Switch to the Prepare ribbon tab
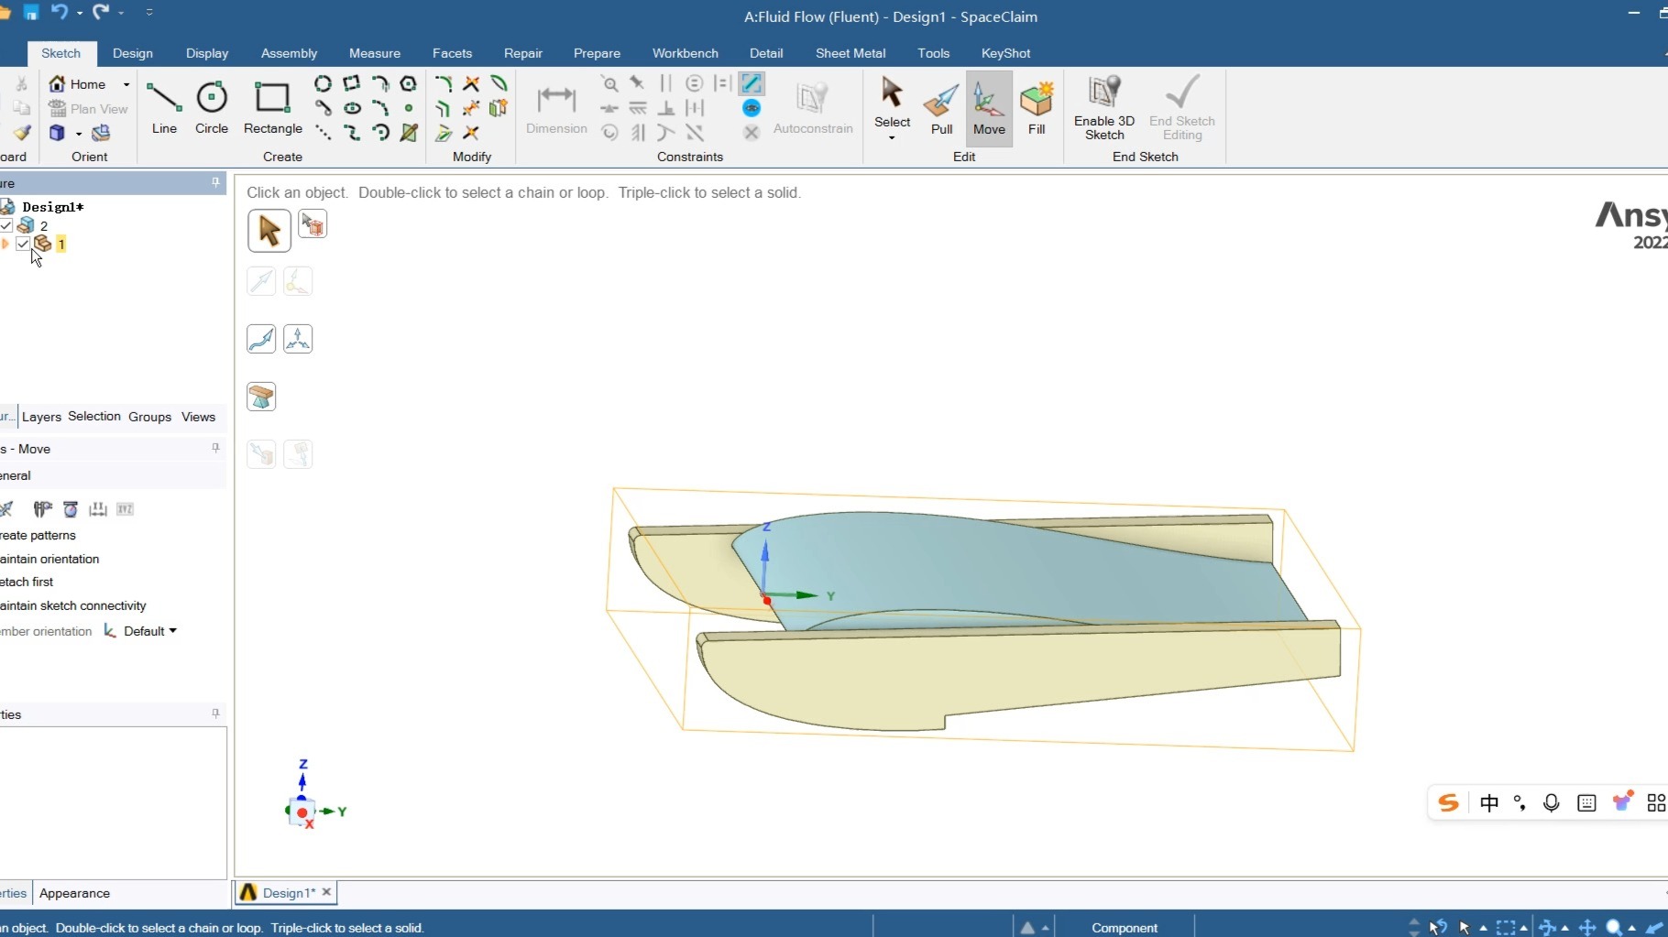The image size is (1668, 937). (597, 53)
